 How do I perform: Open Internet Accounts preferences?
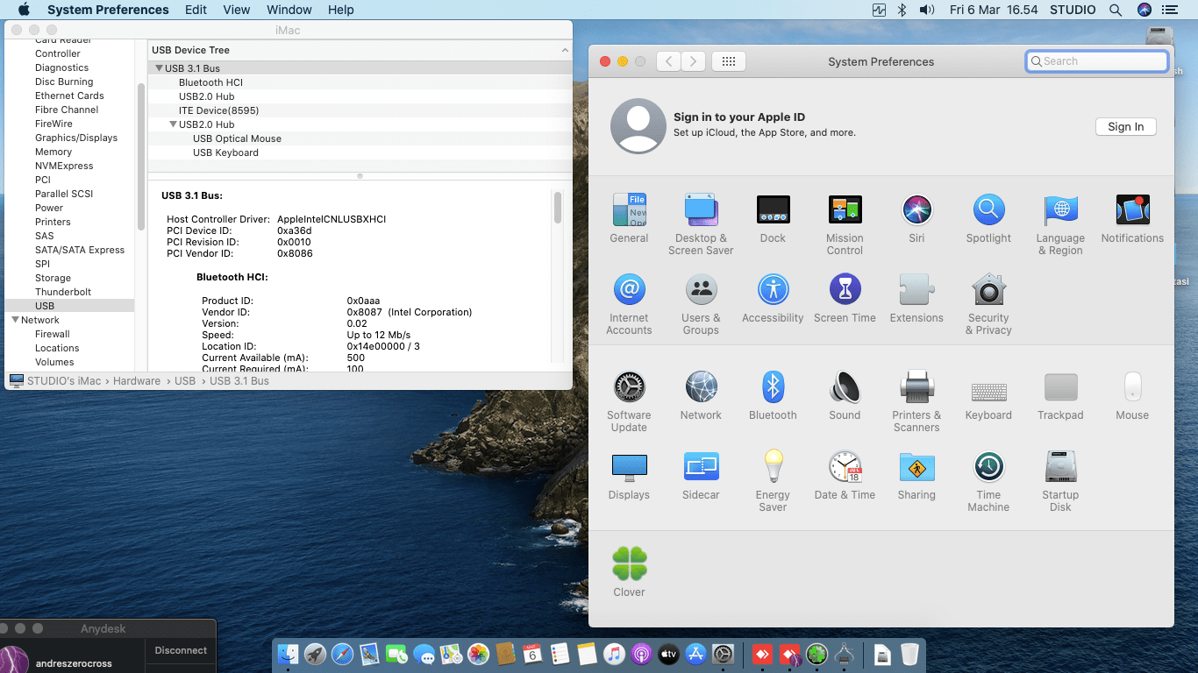[x=629, y=289]
